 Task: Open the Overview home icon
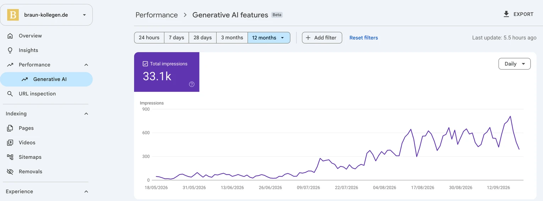[x=10, y=36]
